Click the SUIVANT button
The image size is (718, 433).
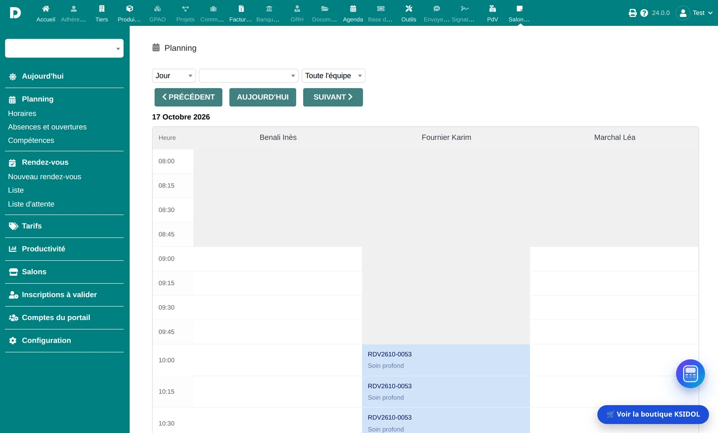click(x=333, y=97)
